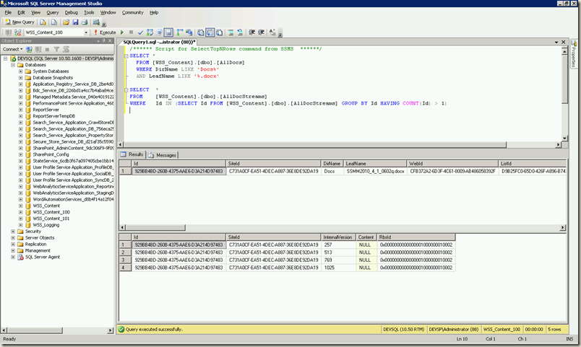The image size is (581, 347).
Task: Click the Refresh icon in Object Explorer
Action: coord(66,49)
